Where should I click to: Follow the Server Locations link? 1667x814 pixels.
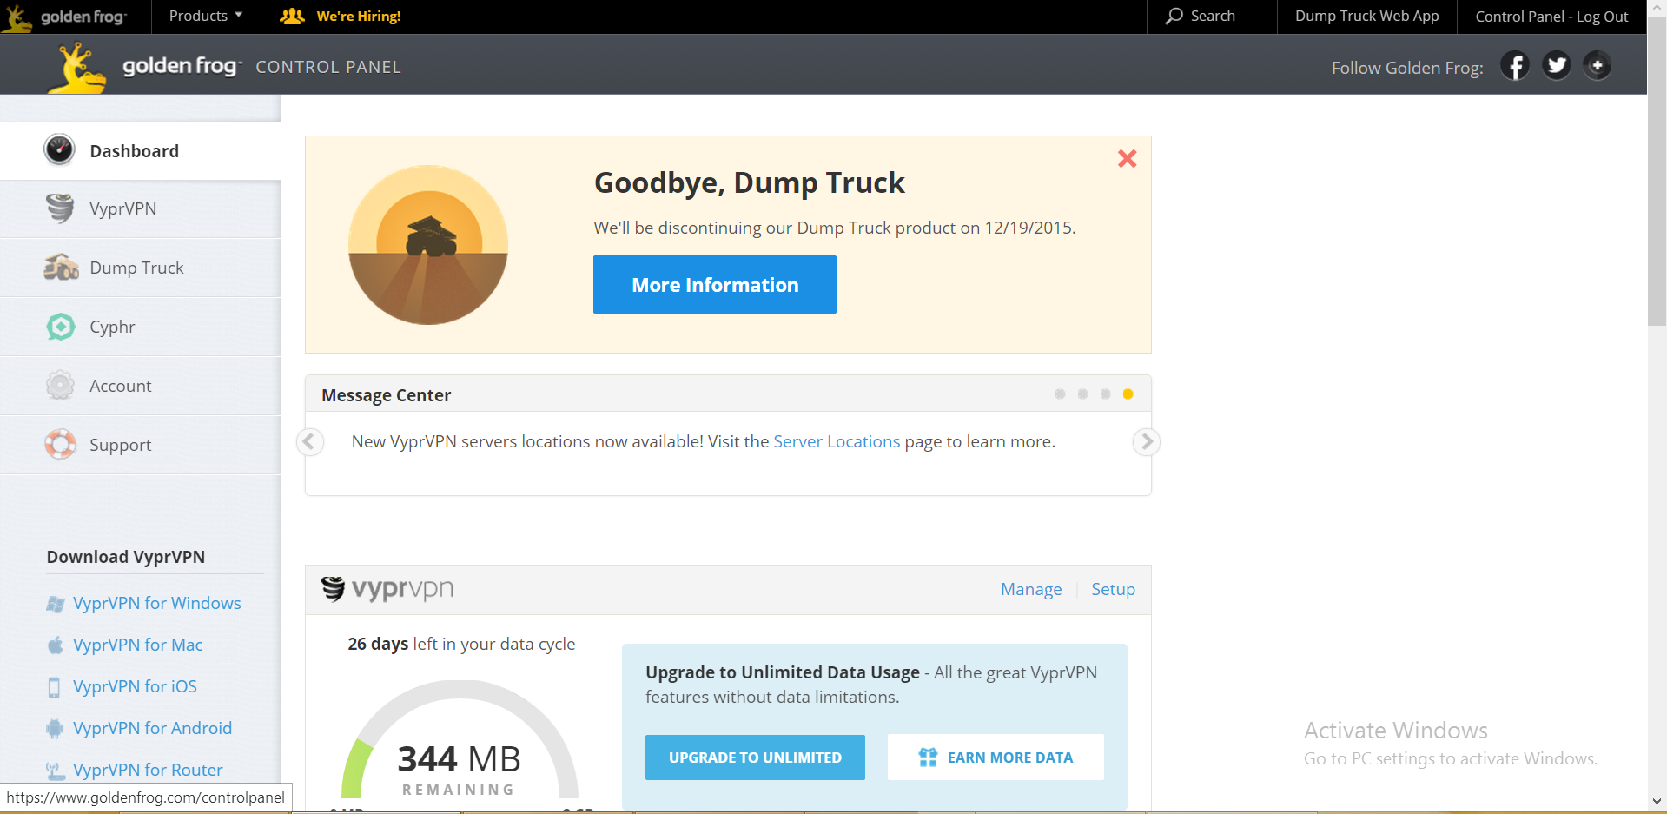(837, 441)
